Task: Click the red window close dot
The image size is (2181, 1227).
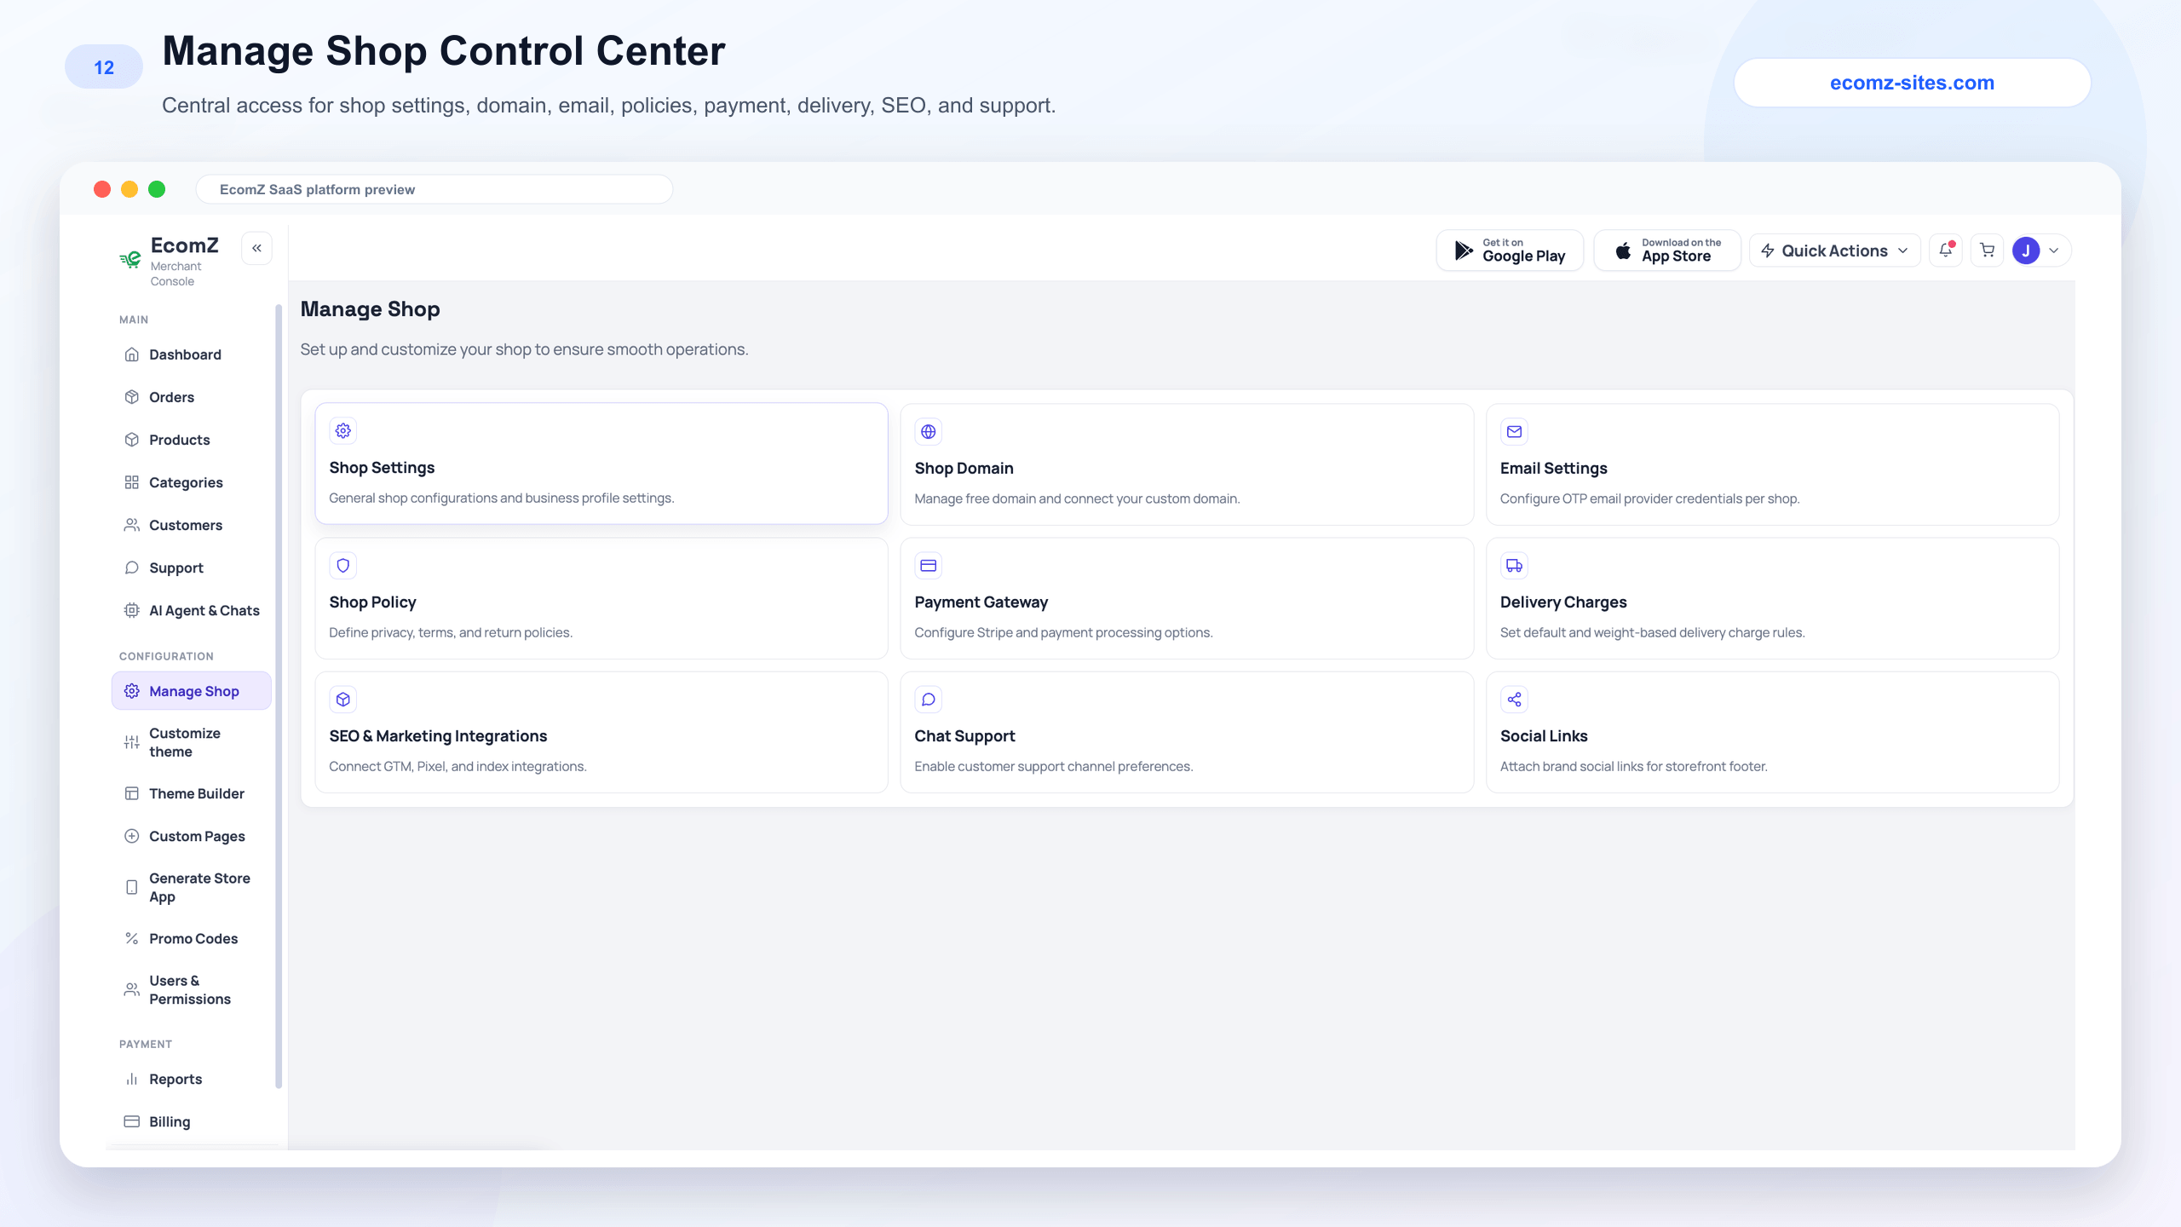Action: pos(102,189)
